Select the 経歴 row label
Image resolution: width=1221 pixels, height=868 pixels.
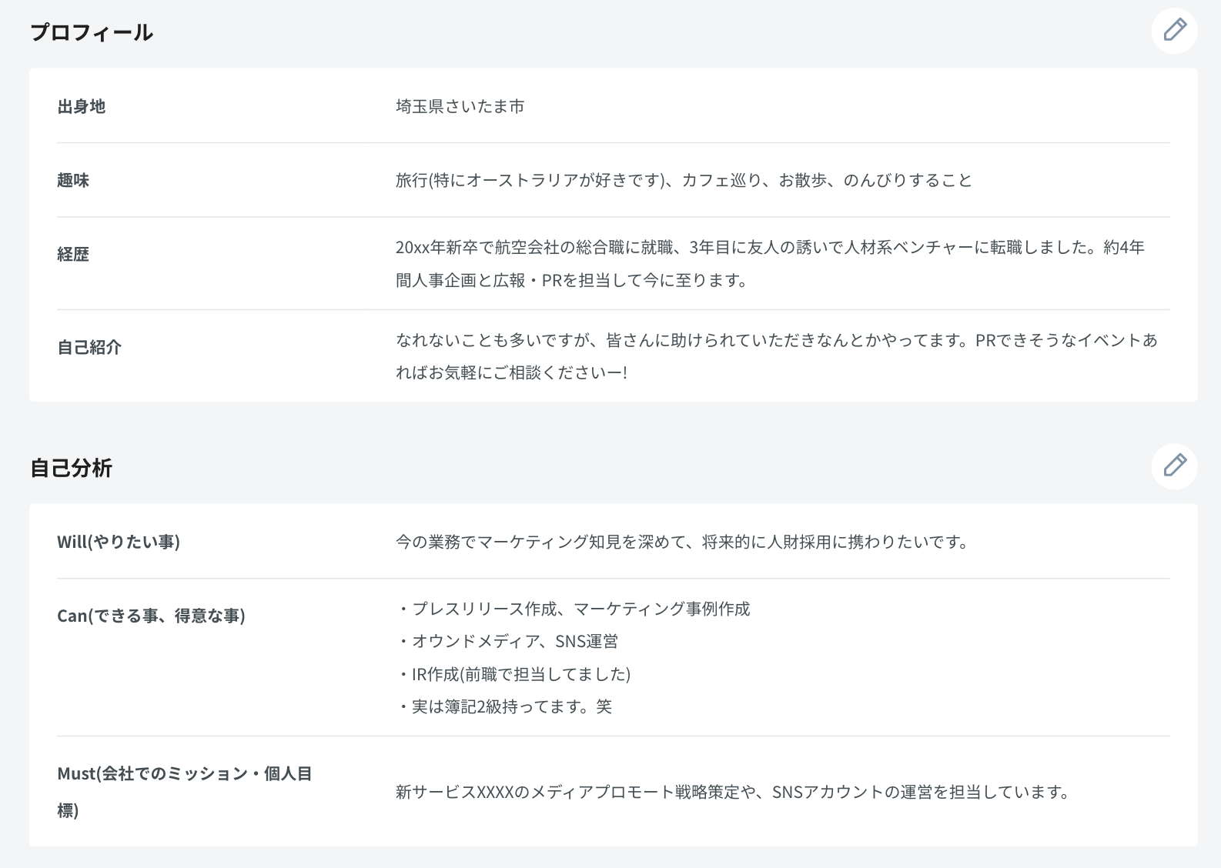pos(73,254)
